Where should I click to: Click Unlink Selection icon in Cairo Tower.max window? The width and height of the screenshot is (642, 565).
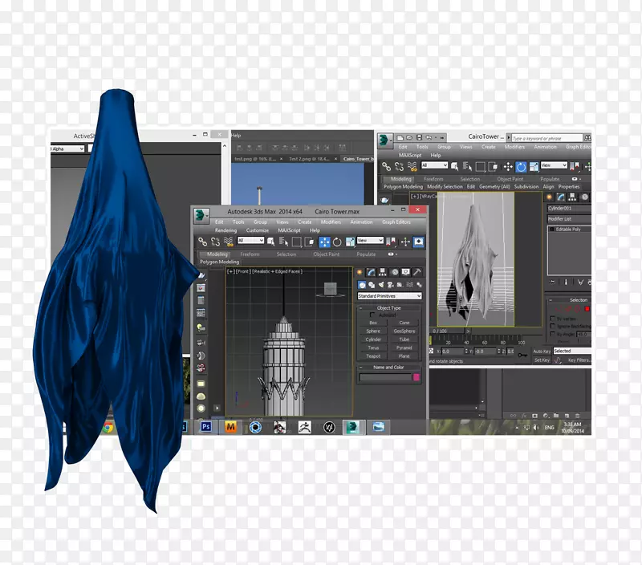pyautogui.click(x=215, y=242)
